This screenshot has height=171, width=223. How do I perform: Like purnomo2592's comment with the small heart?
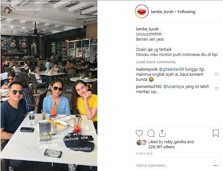217,89
